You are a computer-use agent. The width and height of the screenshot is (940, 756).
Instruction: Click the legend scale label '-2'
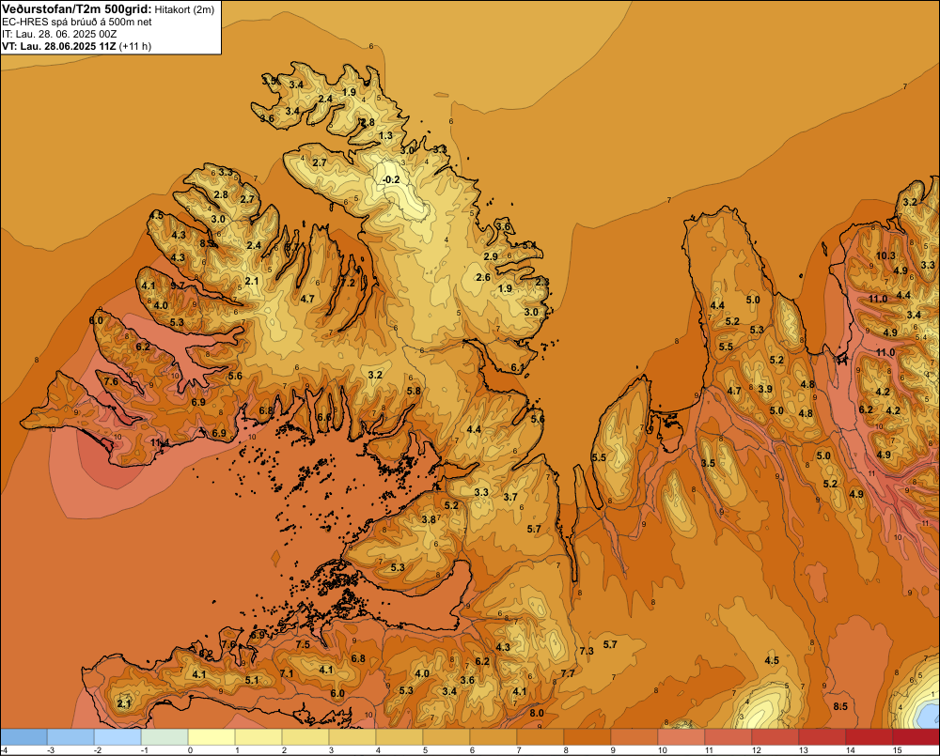(97, 750)
